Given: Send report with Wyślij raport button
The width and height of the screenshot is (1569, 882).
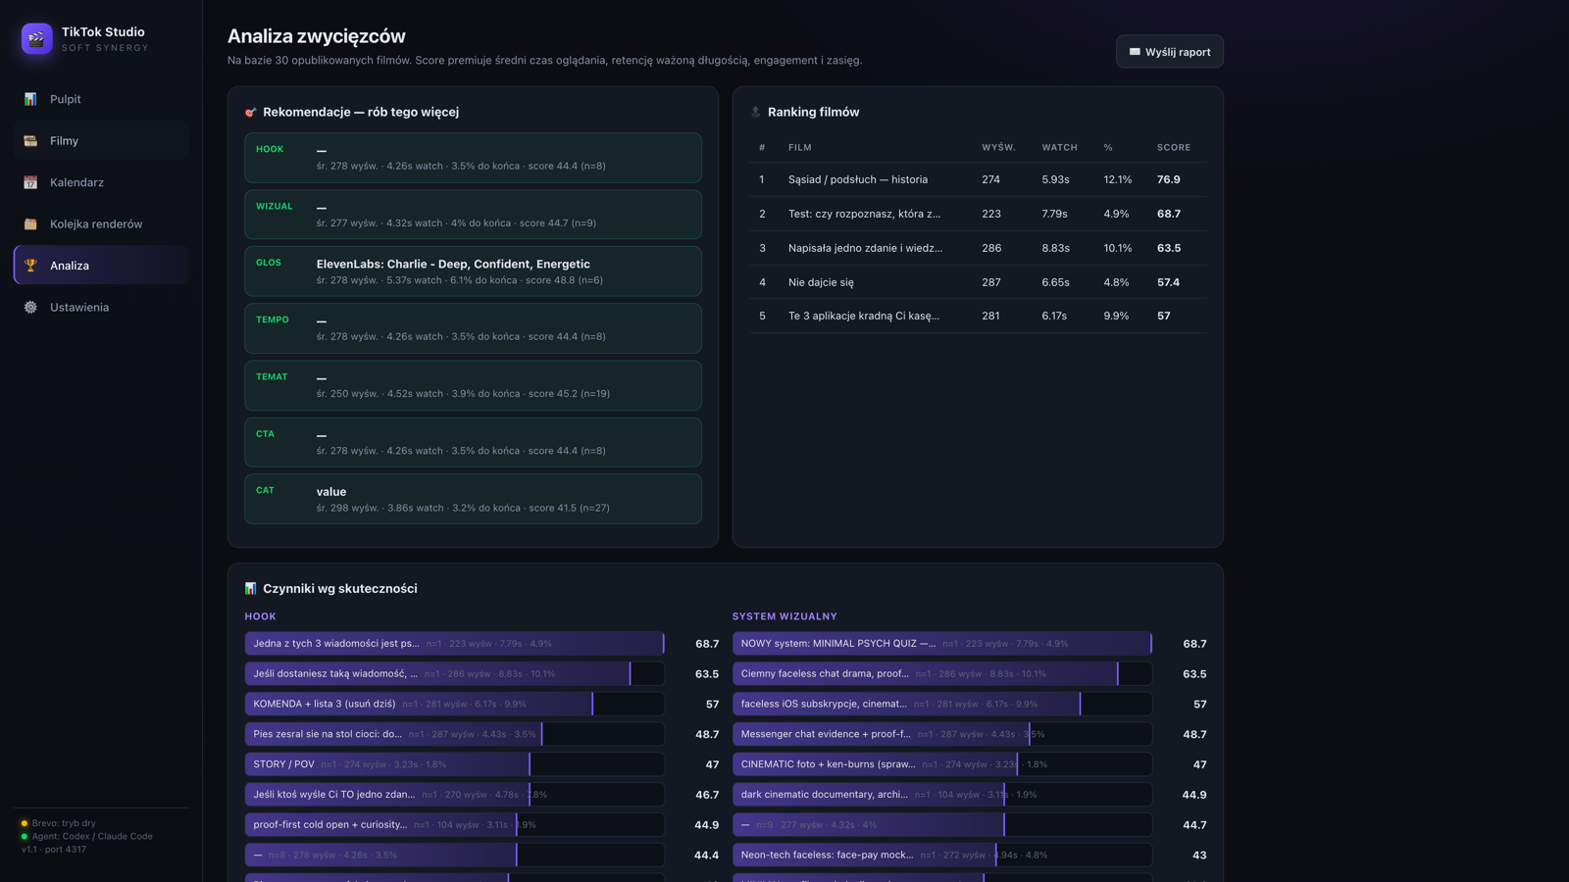Looking at the screenshot, I should [x=1170, y=52].
